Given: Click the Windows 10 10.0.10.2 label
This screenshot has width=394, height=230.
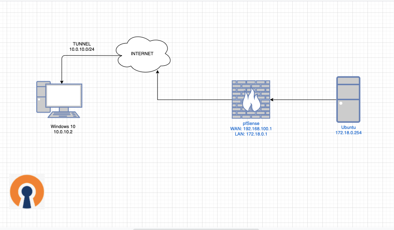Looking at the screenshot, I should pyautogui.click(x=63, y=129).
